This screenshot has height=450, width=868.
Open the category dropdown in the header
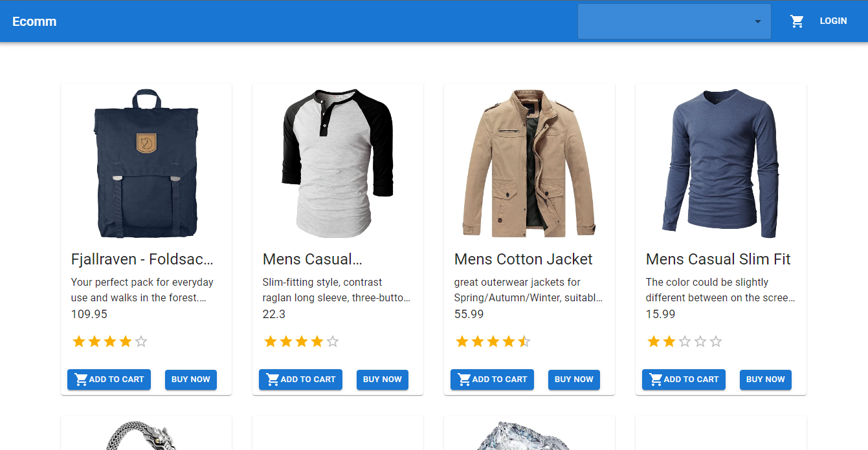click(x=674, y=21)
